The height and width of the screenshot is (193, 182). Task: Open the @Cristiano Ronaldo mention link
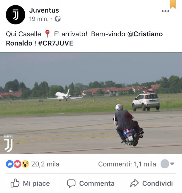(x=84, y=39)
